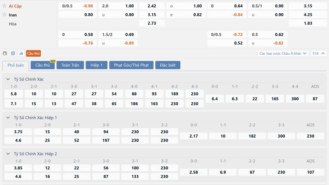Select first-half 1-0 odds 3.75
This screenshot has width=329, height=185.
click(x=18, y=132)
